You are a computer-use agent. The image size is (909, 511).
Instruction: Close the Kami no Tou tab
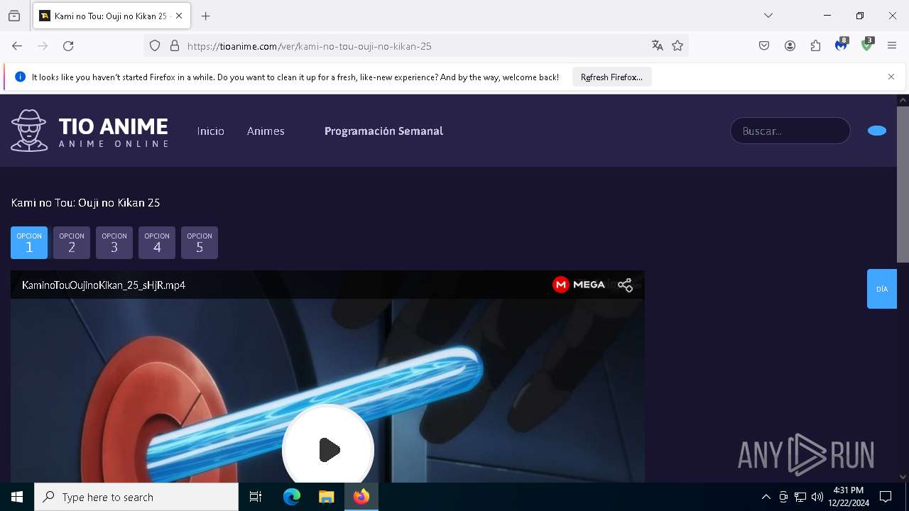click(x=179, y=16)
